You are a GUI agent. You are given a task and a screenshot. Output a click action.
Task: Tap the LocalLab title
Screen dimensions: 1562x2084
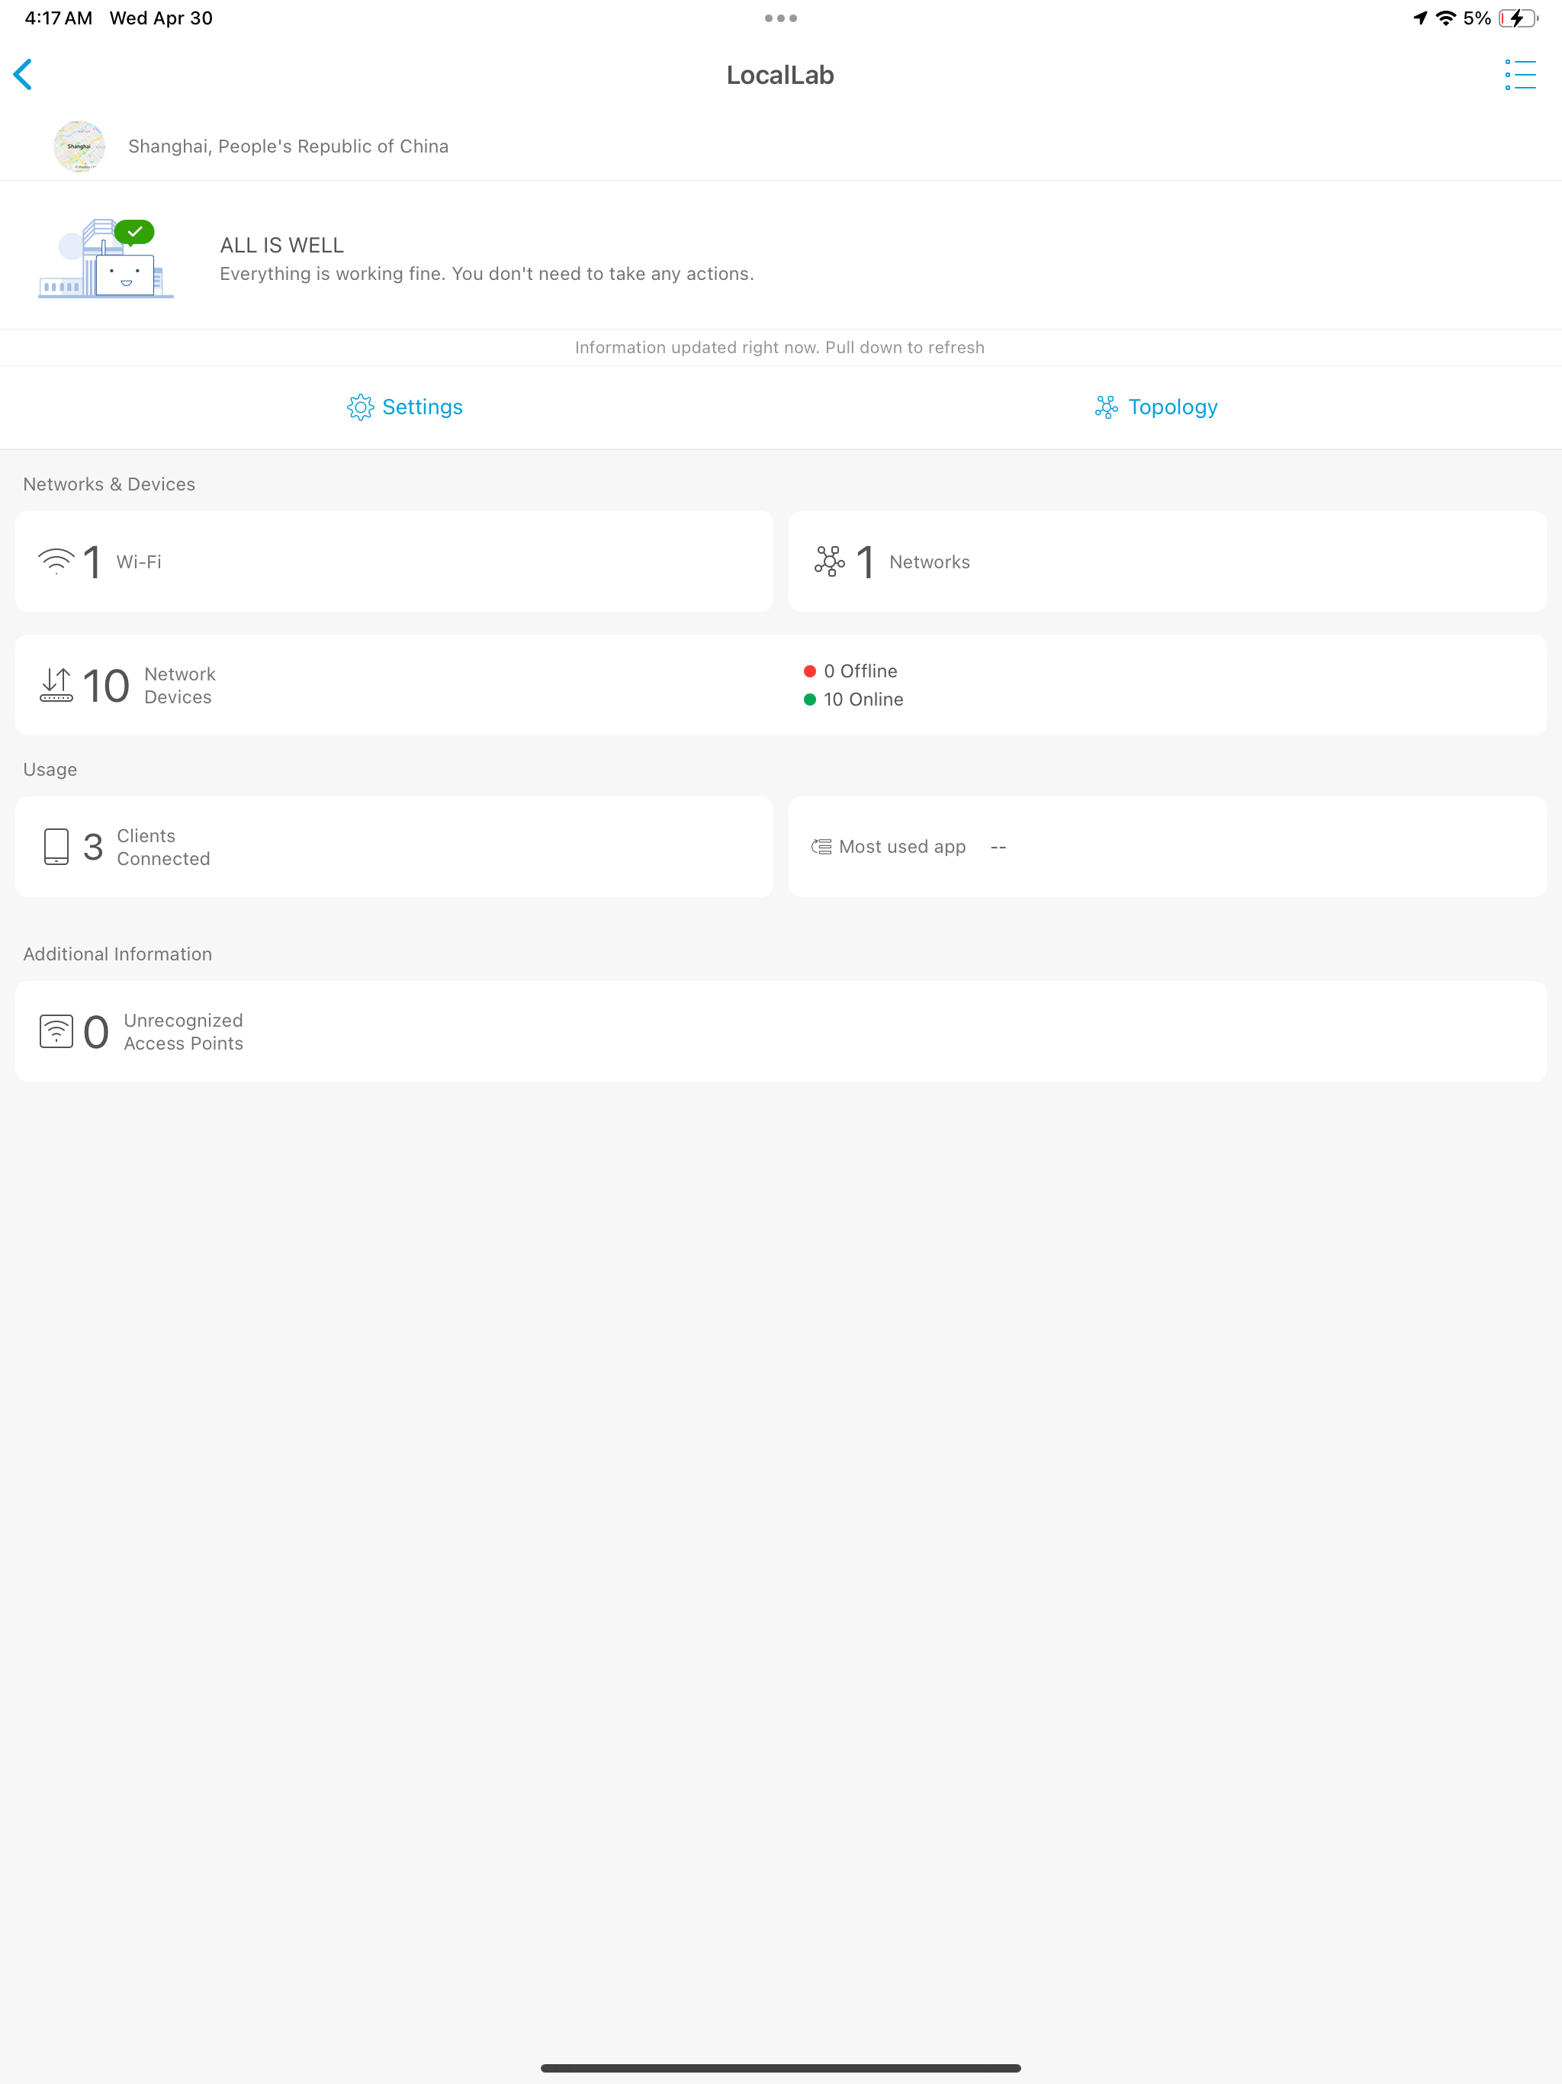click(780, 75)
